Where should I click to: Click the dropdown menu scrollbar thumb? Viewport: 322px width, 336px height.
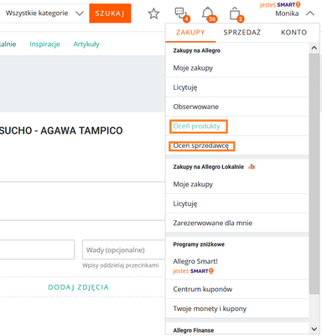coord(314,174)
